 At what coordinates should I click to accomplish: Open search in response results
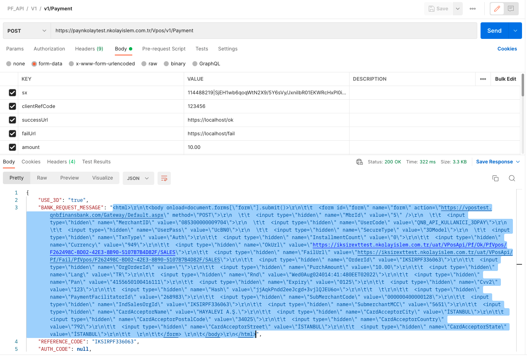tap(512, 178)
